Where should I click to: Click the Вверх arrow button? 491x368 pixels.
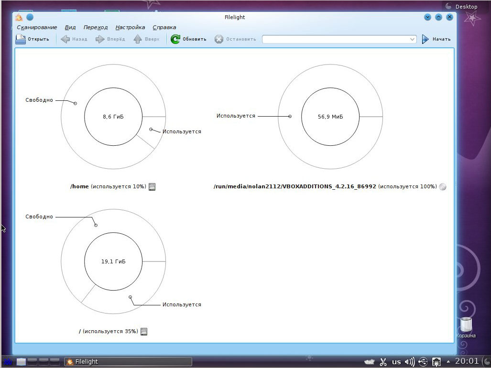[x=146, y=39]
